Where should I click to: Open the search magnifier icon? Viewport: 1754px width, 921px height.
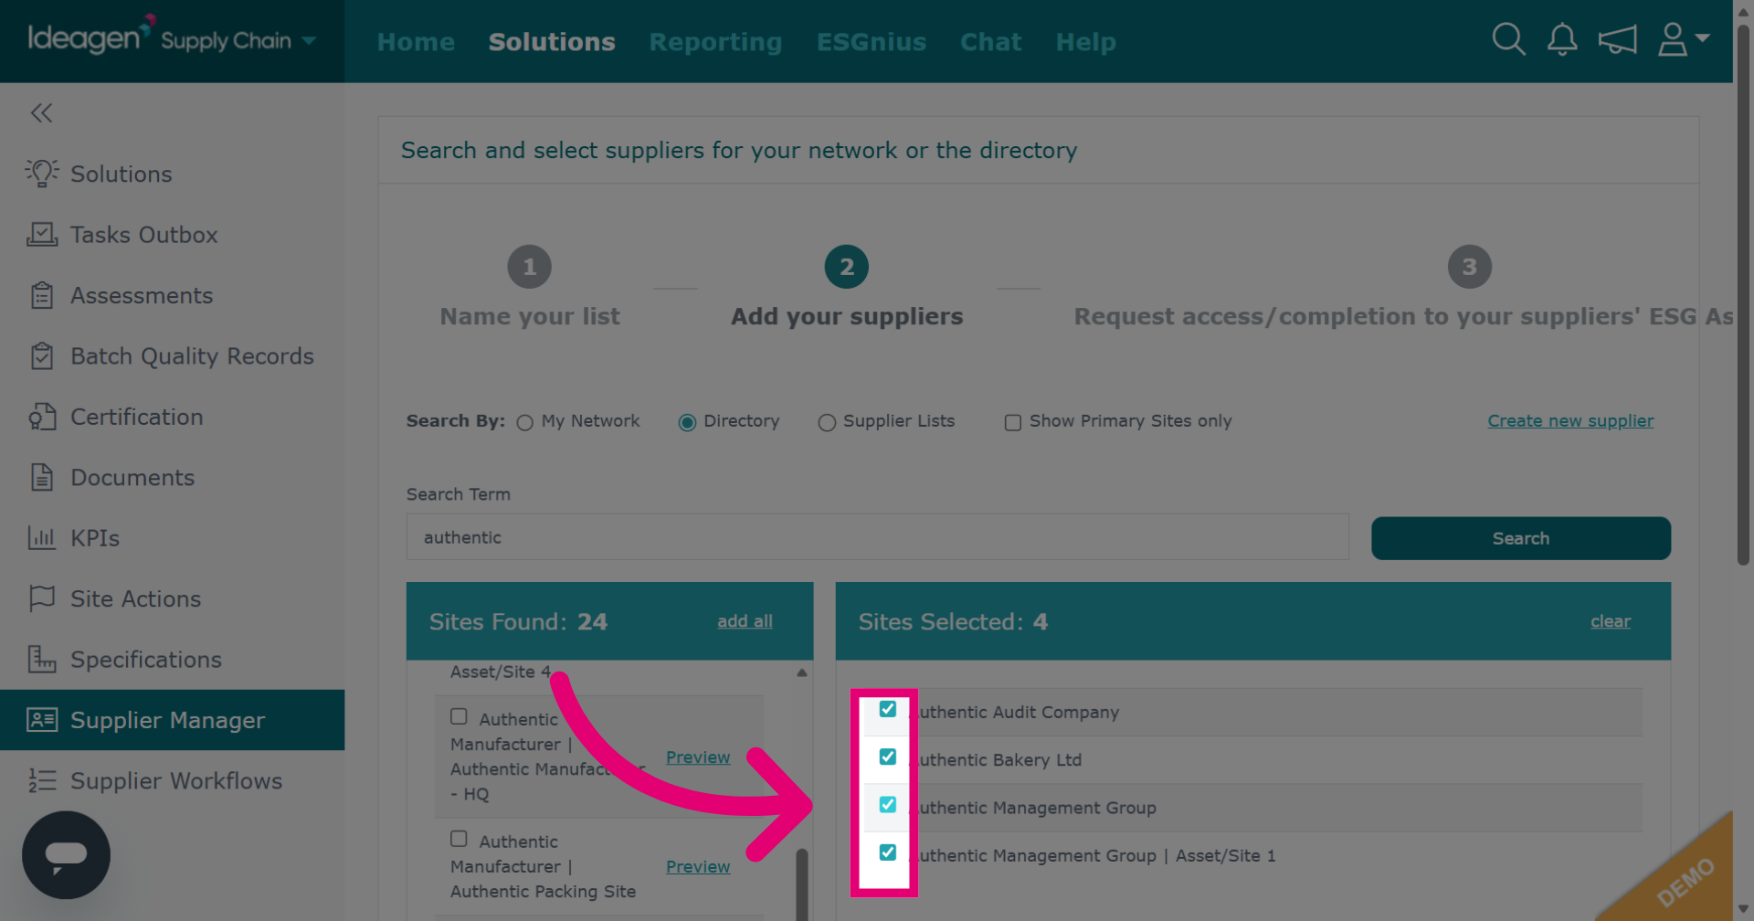tap(1508, 39)
